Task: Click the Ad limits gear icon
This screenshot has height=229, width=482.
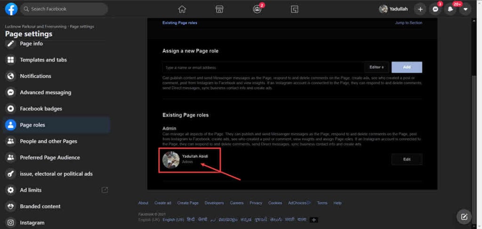Action: (11, 190)
